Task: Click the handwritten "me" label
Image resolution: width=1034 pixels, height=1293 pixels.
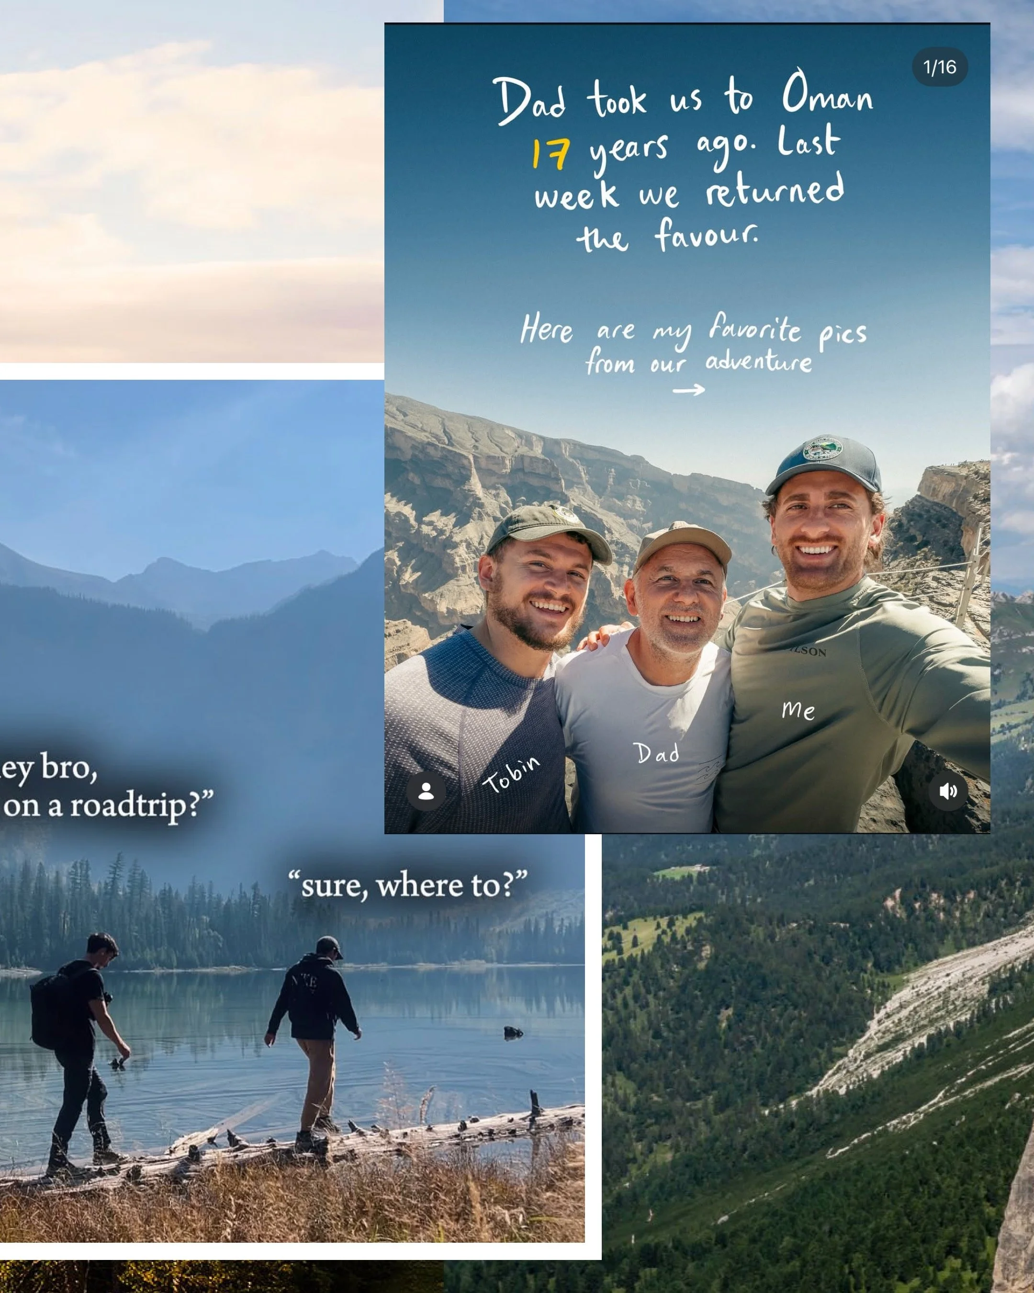Action: click(798, 709)
